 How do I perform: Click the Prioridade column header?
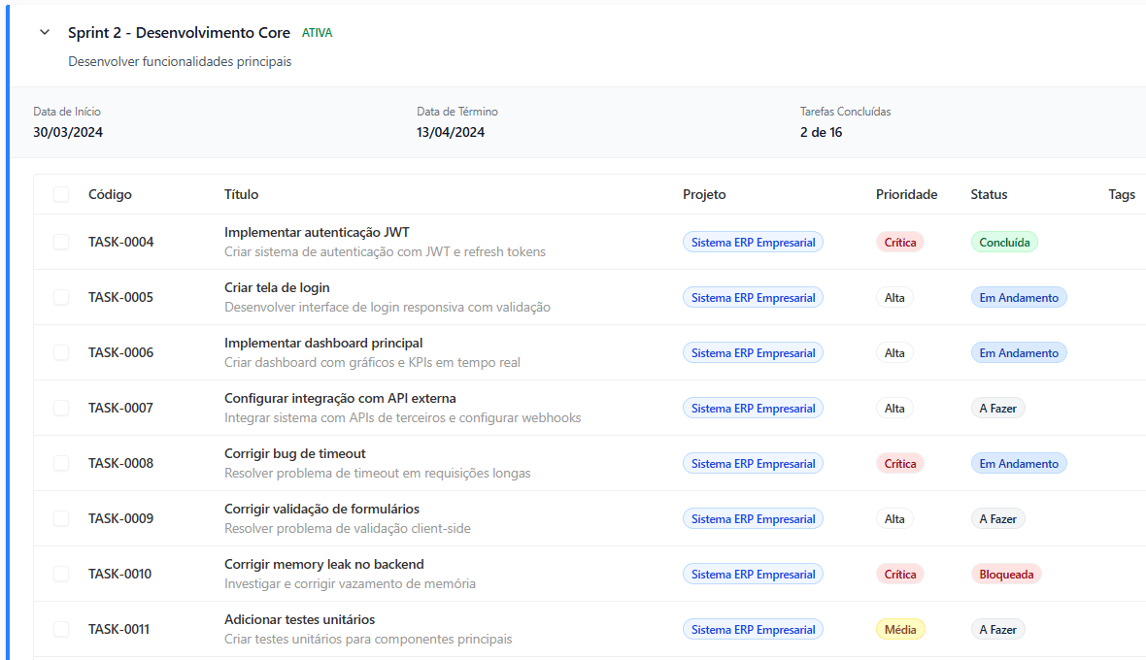(906, 194)
